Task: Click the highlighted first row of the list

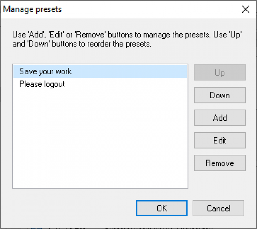Action: coord(99,72)
